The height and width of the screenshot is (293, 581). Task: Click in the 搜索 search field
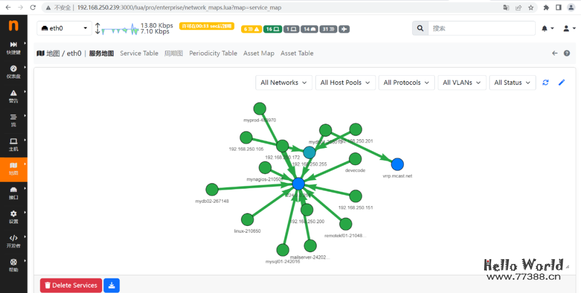point(481,28)
